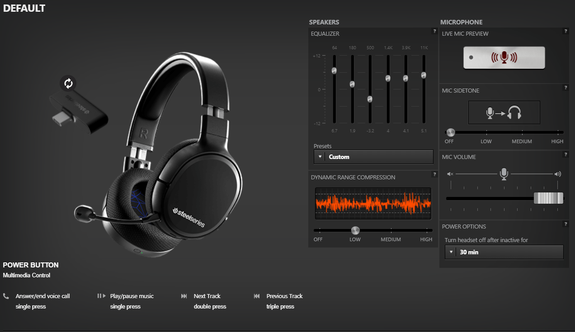
Task: Click the Mic Volume slider handle
Action: (548, 198)
